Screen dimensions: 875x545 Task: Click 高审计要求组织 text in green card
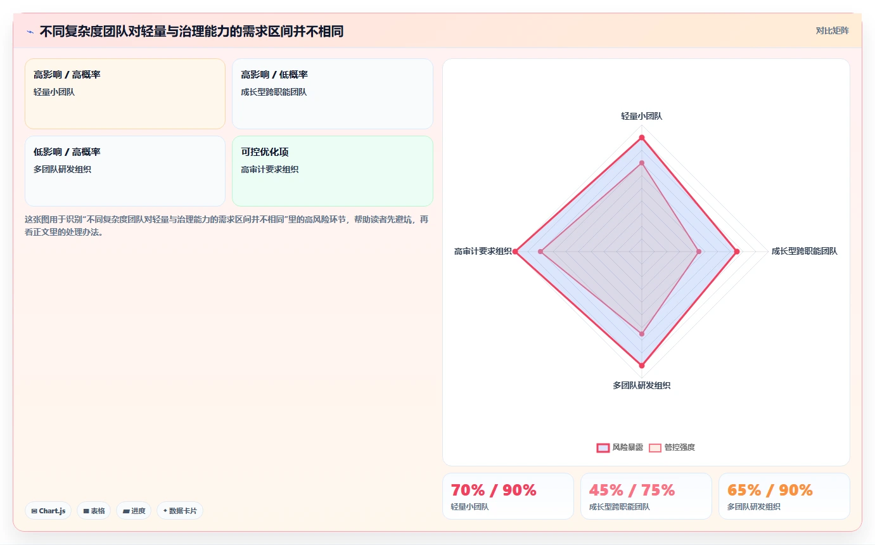click(270, 169)
